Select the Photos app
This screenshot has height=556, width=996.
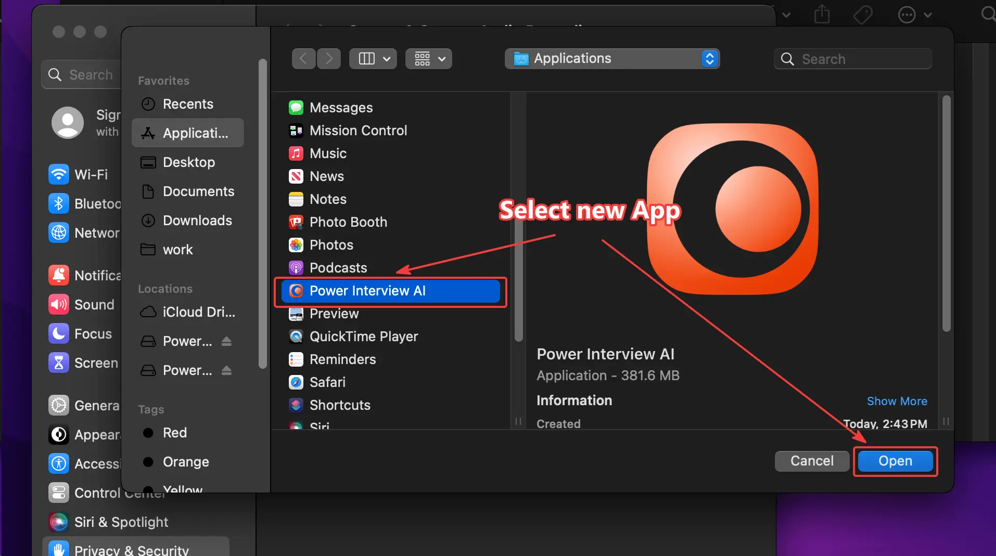coord(390,245)
